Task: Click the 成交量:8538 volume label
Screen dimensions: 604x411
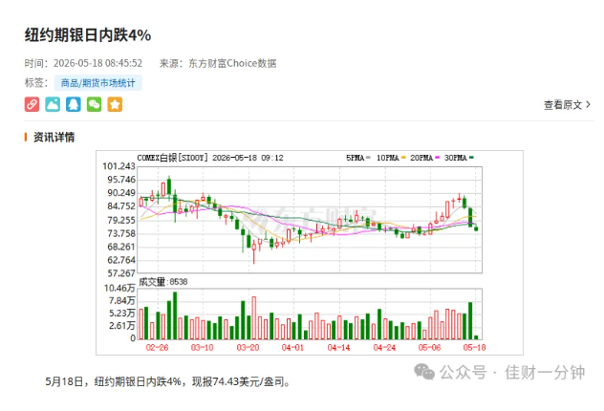Action: pyautogui.click(x=162, y=282)
